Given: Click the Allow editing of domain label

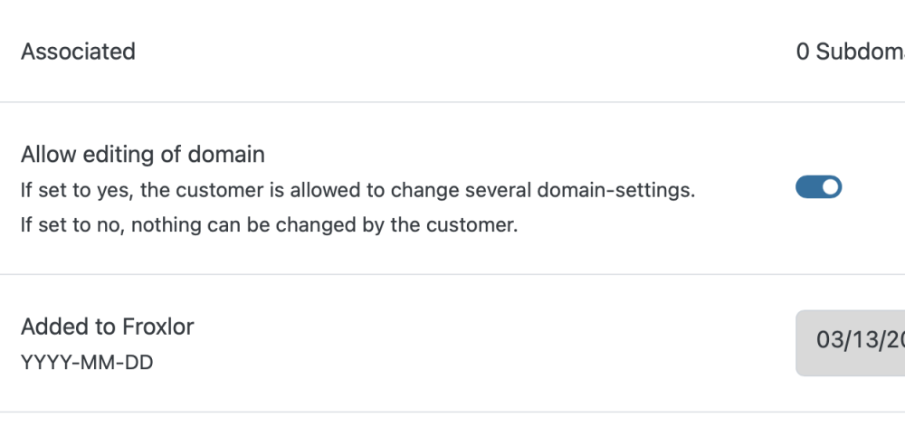Looking at the screenshot, I should tap(143, 155).
